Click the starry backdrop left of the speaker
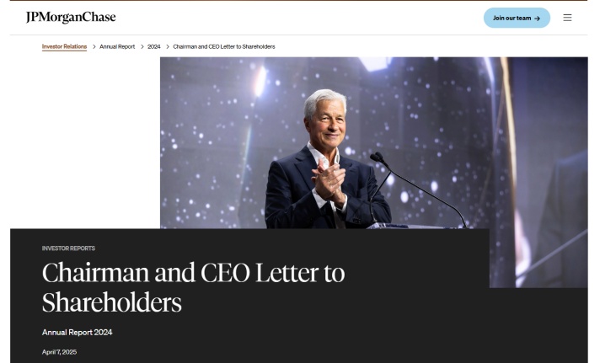 (x=212, y=141)
